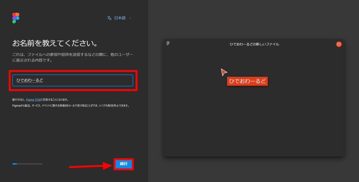The height and width of the screenshot is (182, 359).
Task: Expand the language chevron arrow
Action: 130,18
